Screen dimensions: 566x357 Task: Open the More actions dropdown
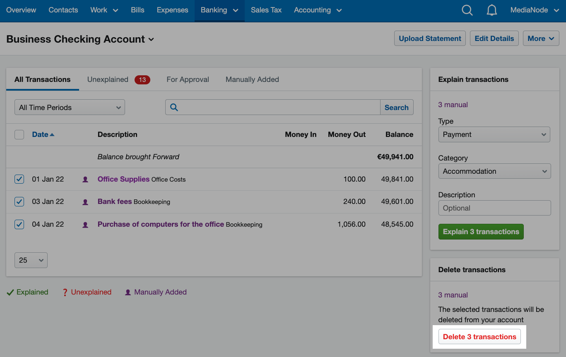541,38
